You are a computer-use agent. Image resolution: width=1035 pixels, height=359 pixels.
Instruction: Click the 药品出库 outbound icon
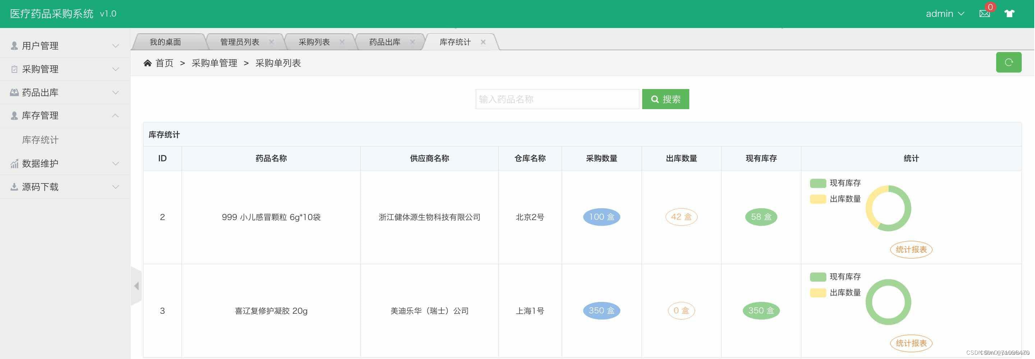13,92
